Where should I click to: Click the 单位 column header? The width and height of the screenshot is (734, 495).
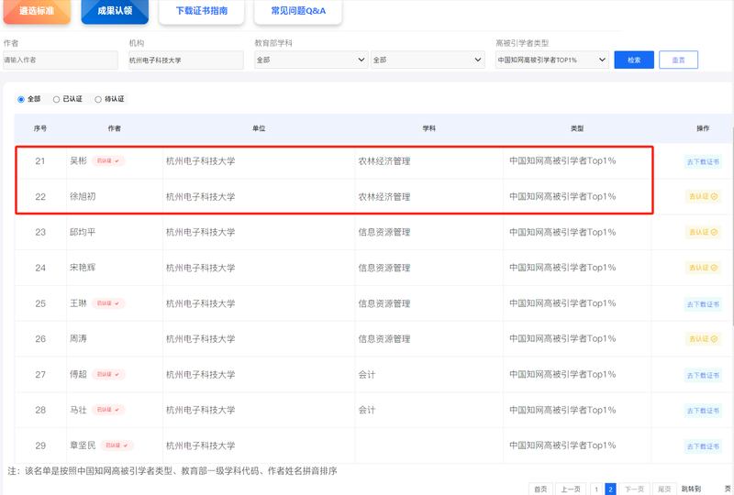(x=259, y=128)
